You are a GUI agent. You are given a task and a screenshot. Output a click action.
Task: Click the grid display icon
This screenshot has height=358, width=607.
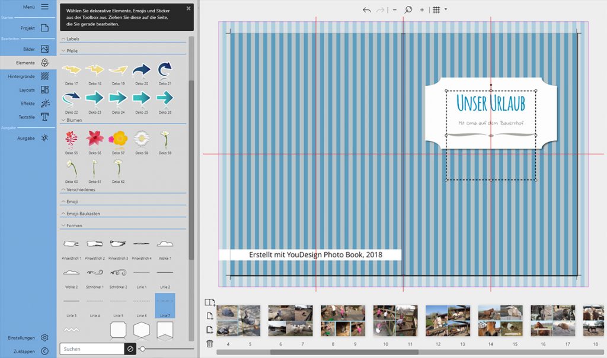[436, 10]
